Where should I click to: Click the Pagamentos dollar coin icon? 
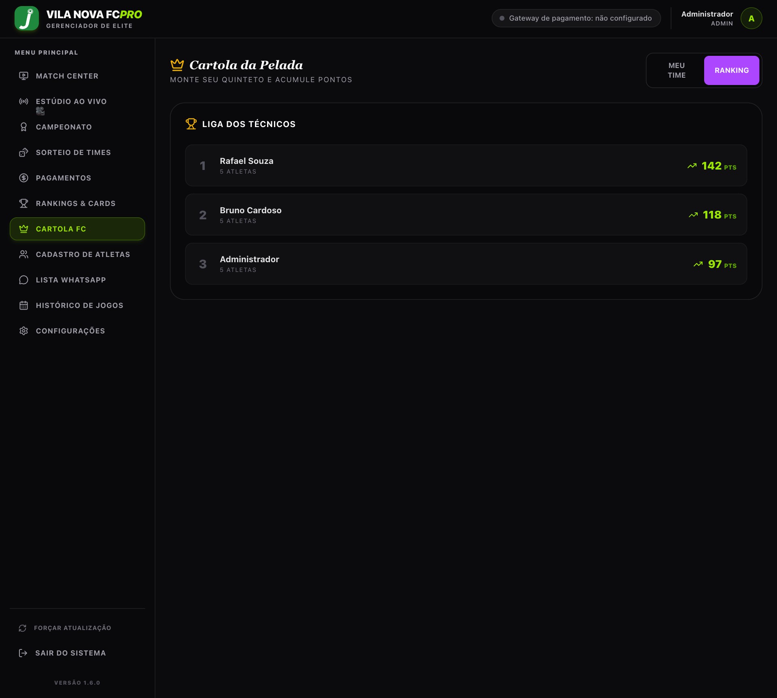(x=23, y=178)
